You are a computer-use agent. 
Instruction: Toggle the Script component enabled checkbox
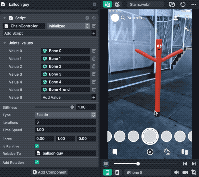[x=87, y=18]
